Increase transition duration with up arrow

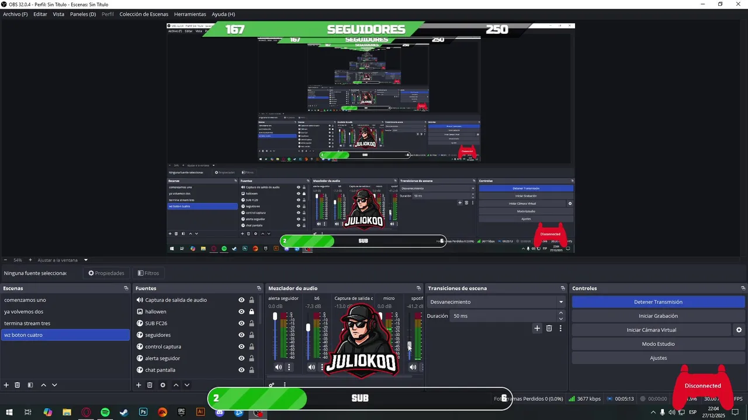[x=561, y=313]
